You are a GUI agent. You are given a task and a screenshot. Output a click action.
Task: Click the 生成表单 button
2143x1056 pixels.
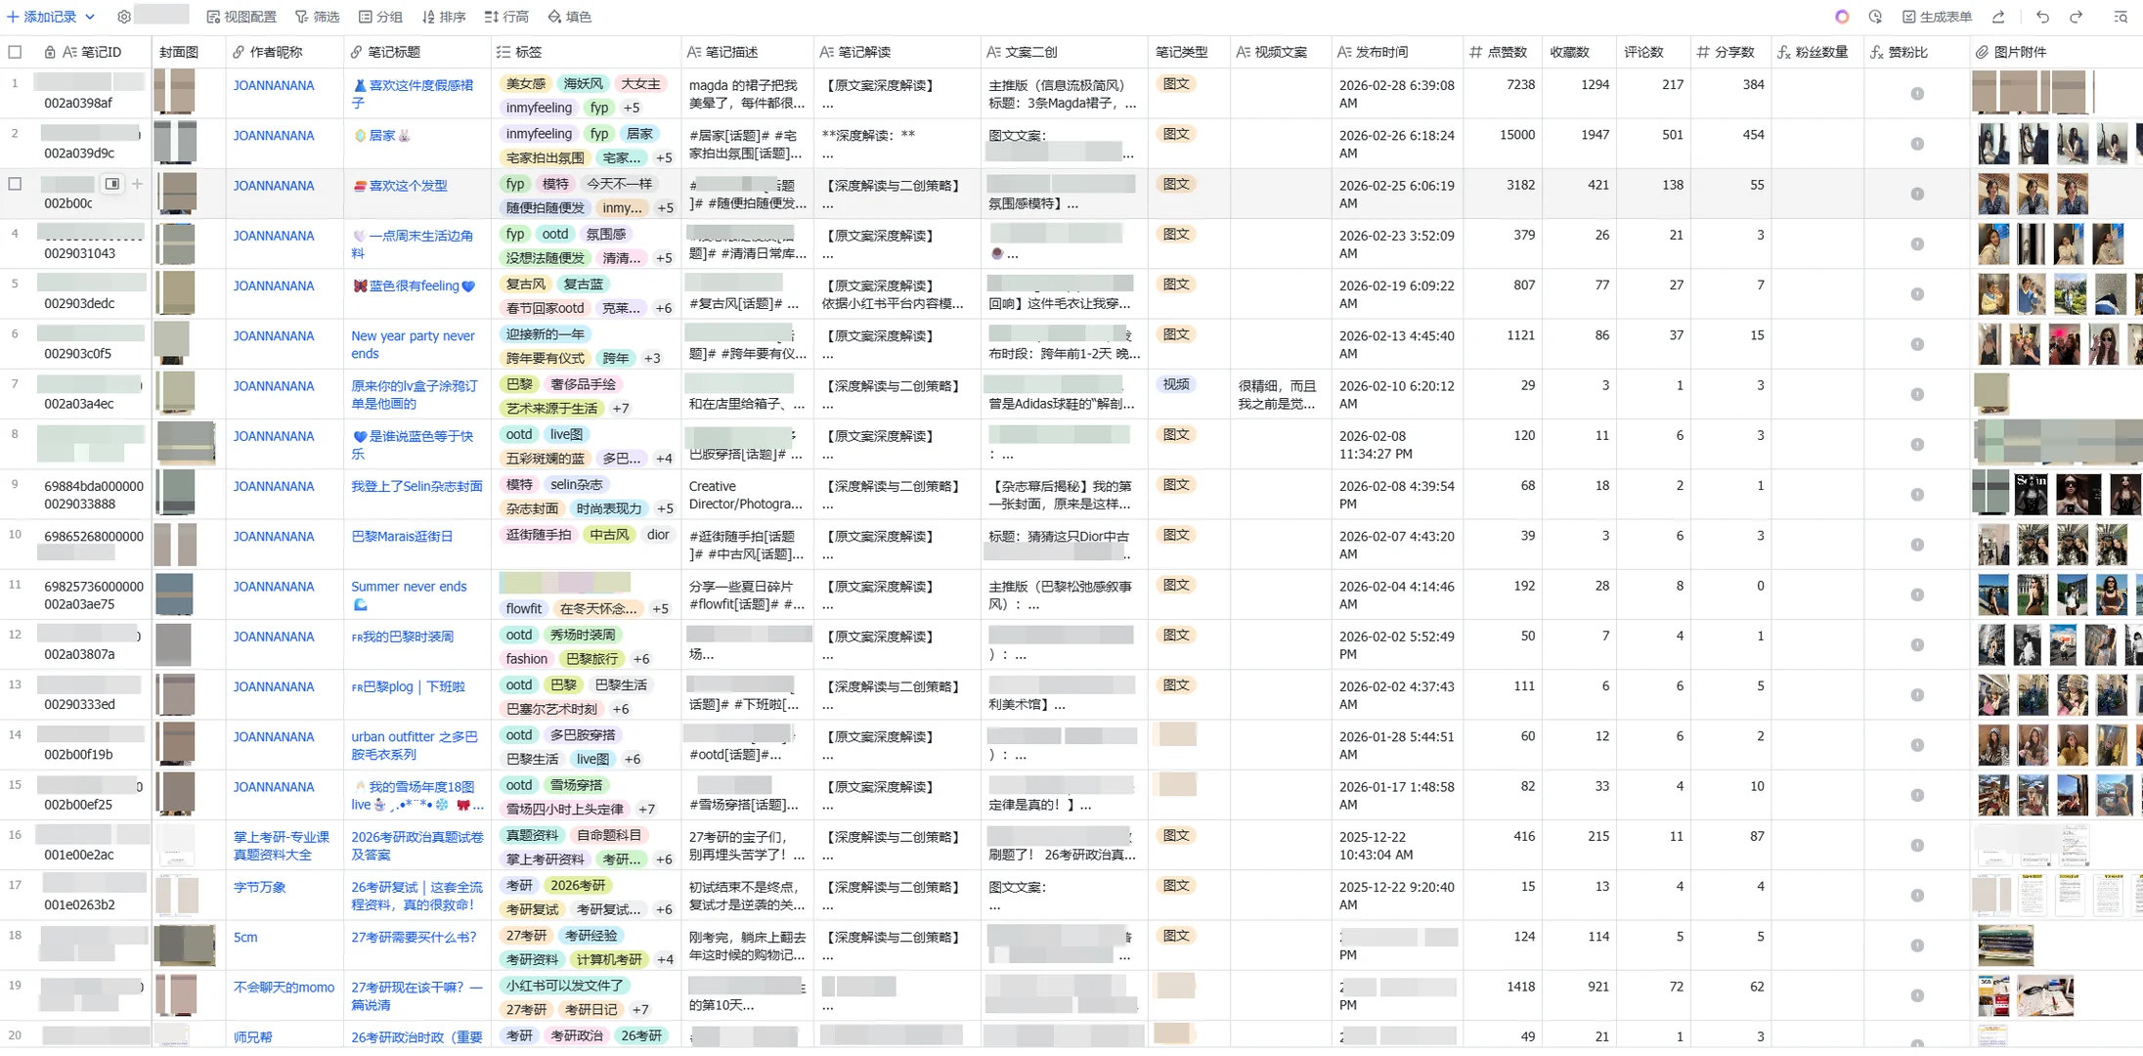1937,17
